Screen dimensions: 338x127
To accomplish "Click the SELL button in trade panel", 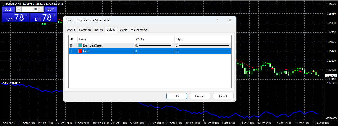I will 8,9.
